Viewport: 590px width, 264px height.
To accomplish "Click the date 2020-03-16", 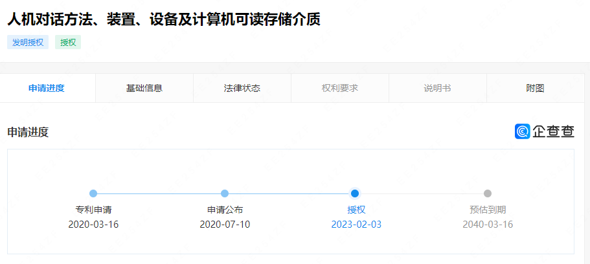I will [x=93, y=225].
